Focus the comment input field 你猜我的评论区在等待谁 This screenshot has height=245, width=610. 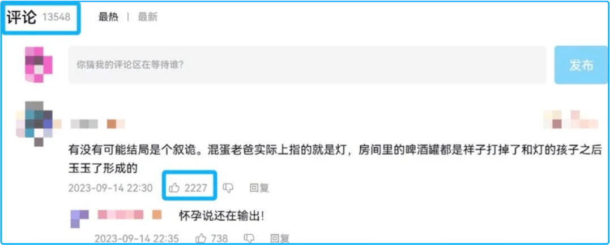pyautogui.click(x=308, y=65)
